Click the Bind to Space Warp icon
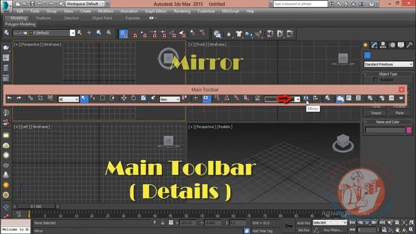Image resolution: width=416 pixels, height=234 pixels. 50,98
